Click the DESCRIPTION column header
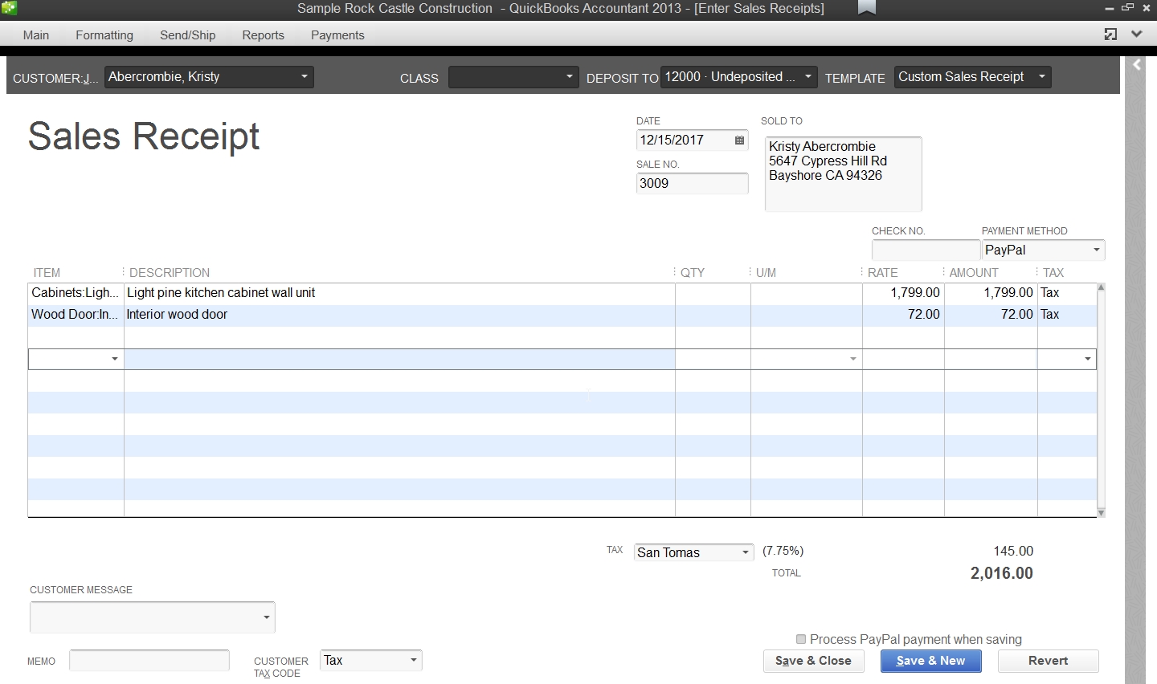Screen dimensions: 1157x684 [170, 273]
